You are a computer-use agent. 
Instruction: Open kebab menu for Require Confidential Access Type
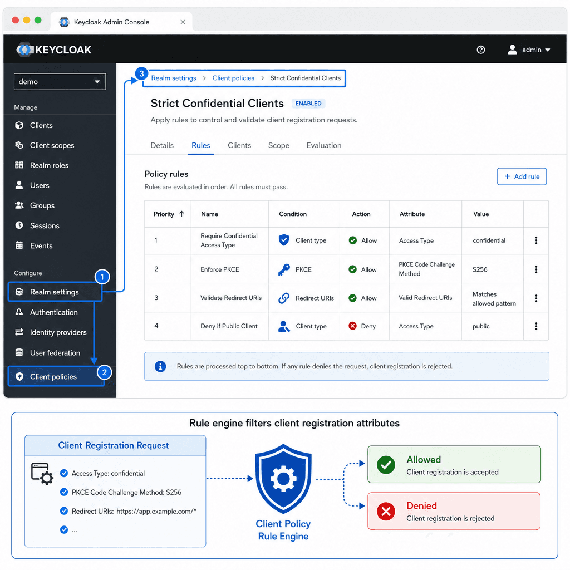[536, 240]
